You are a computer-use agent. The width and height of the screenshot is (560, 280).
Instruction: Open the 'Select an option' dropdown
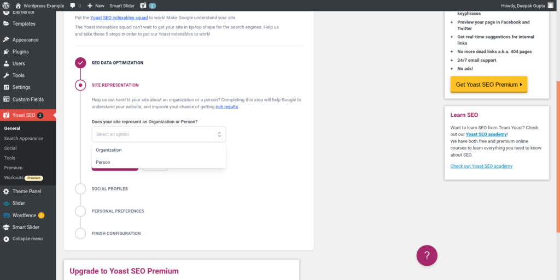pos(159,134)
